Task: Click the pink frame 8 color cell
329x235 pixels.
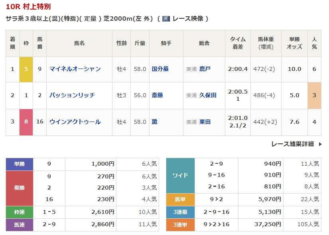Action: 26,122
